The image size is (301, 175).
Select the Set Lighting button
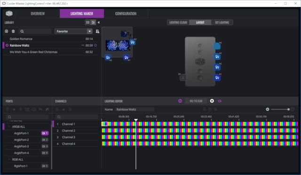click(222, 22)
